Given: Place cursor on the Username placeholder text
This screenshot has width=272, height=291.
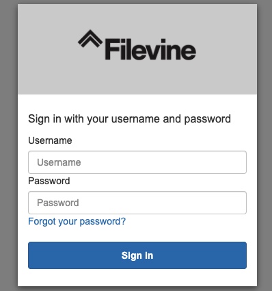Looking at the screenshot, I should click(59, 162).
